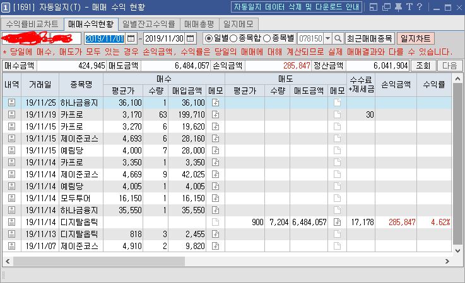Click the 내역 column header

pos(12,84)
